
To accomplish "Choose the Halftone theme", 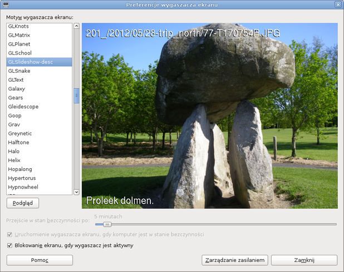I will [40, 143].
